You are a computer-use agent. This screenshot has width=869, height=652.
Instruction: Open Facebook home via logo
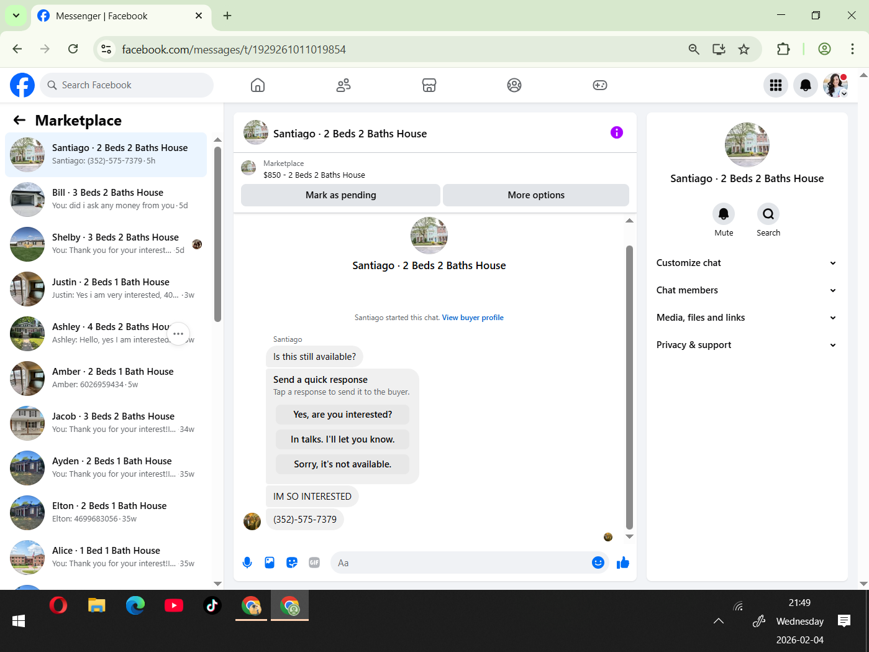22,85
